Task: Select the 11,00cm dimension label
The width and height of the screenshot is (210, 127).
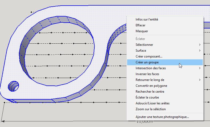Action: (x=144, y=122)
